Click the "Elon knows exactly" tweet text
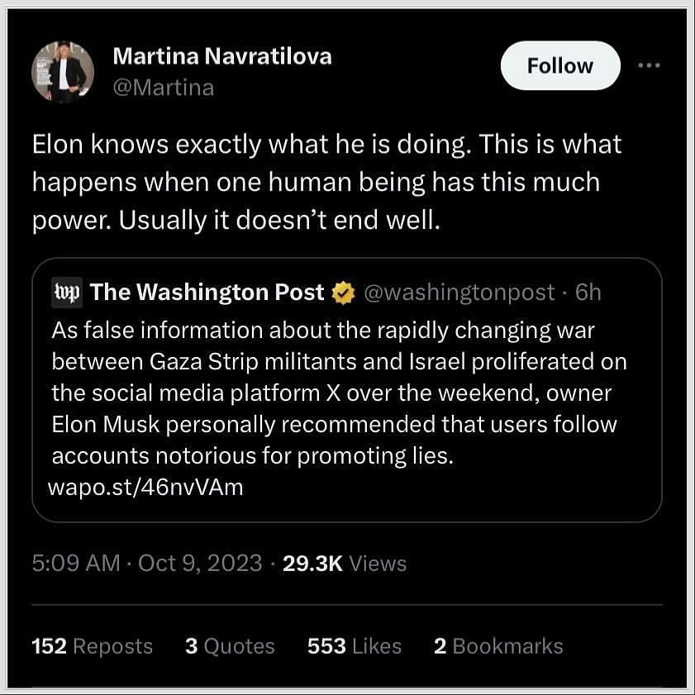Image resolution: width=695 pixels, height=695 pixels. (x=326, y=183)
